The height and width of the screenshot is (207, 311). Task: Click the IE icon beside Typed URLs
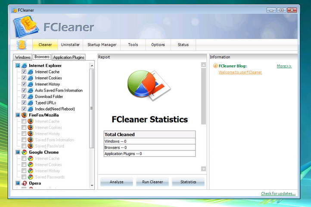point(30,103)
